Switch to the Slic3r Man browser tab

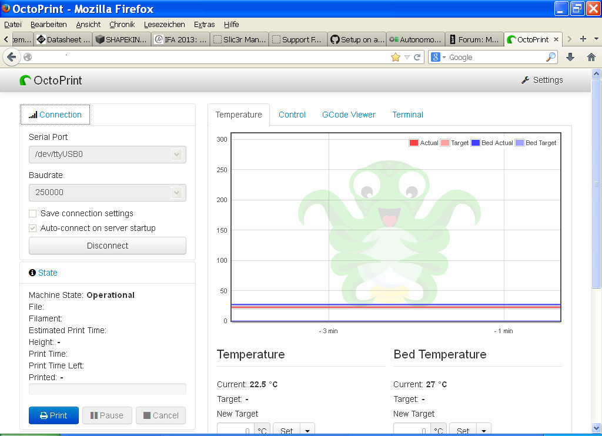240,39
